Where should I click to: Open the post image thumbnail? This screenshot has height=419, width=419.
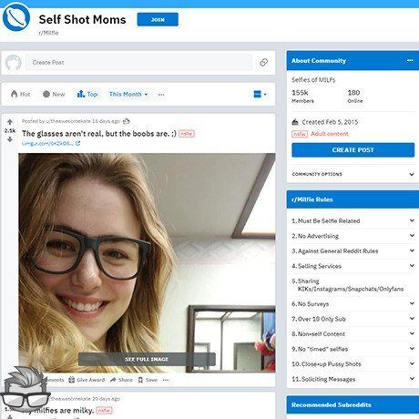pos(147,262)
